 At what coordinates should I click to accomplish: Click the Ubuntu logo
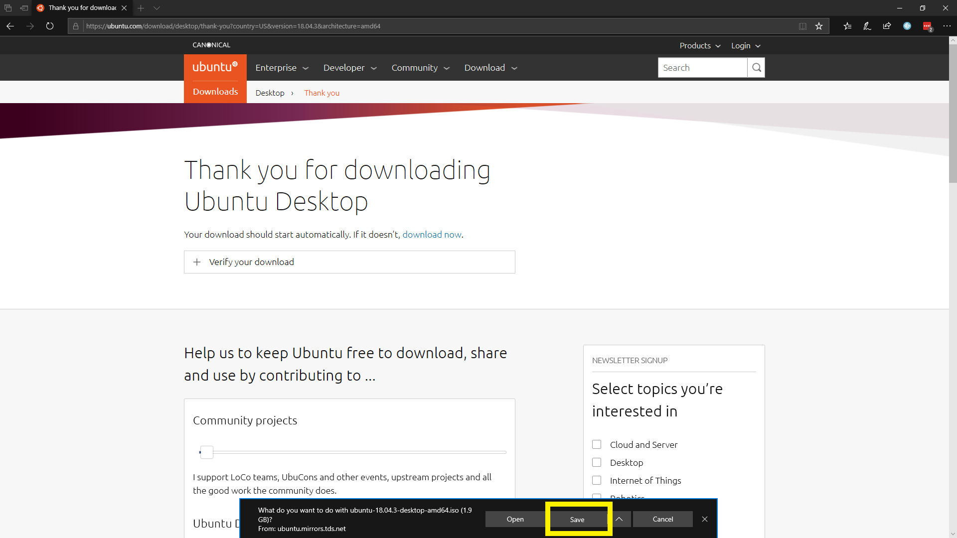[215, 67]
